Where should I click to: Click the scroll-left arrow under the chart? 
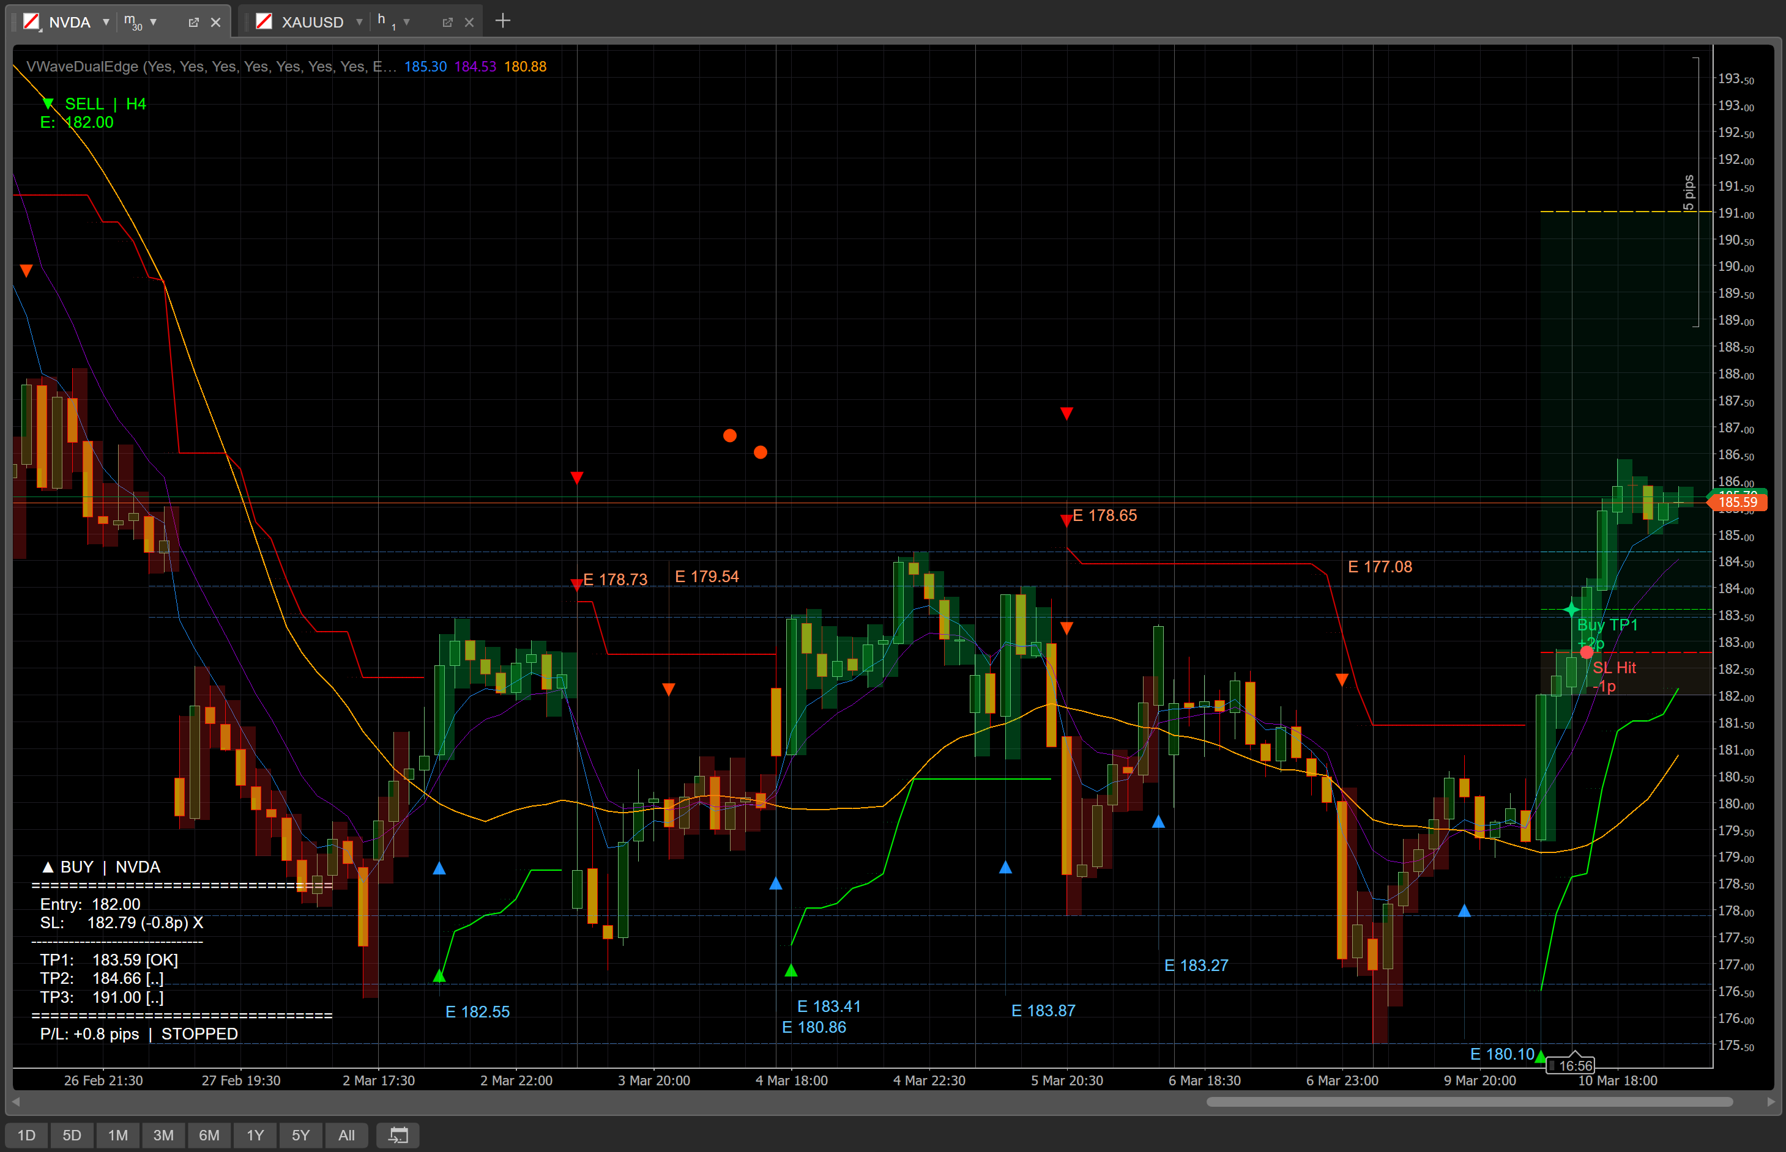coord(16,1101)
